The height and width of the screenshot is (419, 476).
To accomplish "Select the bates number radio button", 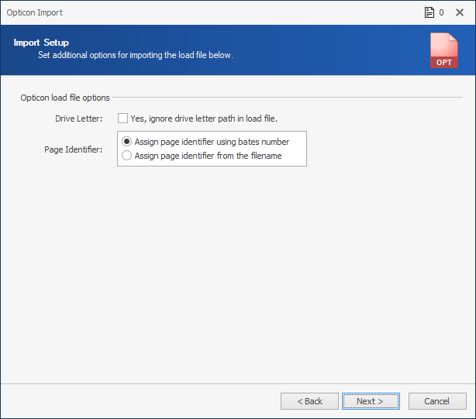I will point(126,142).
